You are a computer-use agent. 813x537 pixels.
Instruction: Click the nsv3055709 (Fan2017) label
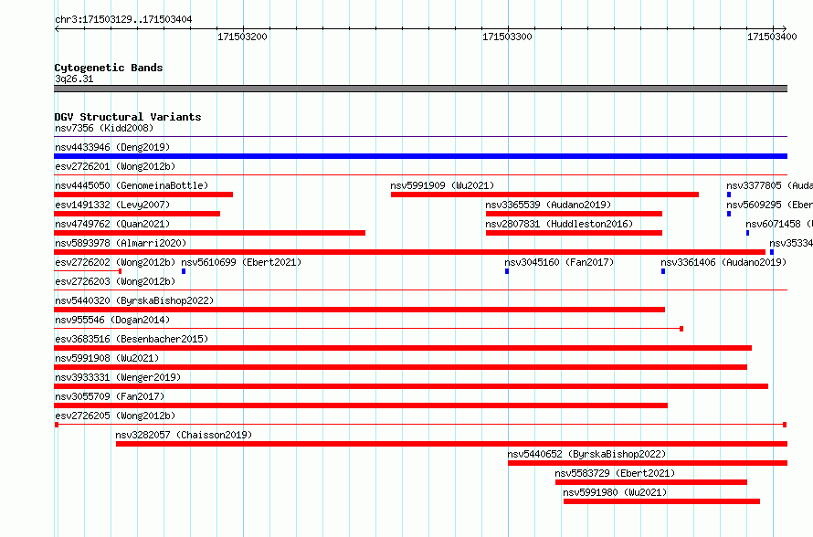tap(110, 396)
